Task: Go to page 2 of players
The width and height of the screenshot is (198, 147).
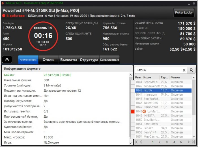Action: [160, 142]
